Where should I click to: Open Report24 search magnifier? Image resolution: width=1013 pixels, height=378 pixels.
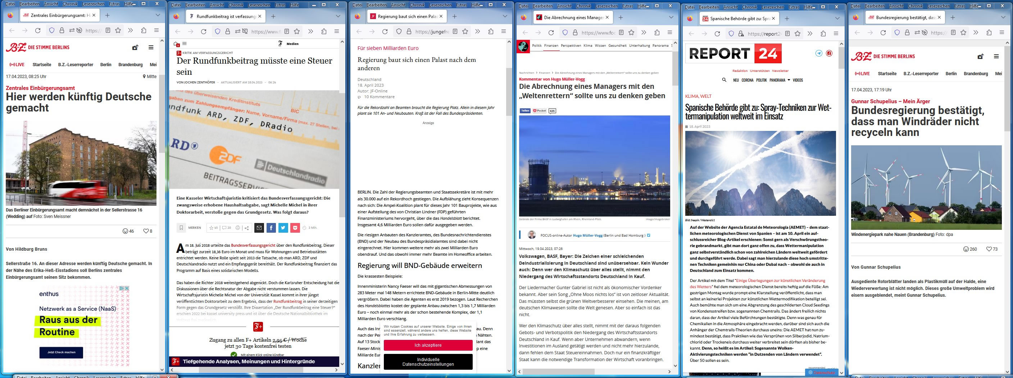pyautogui.click(x=724, y=80)
